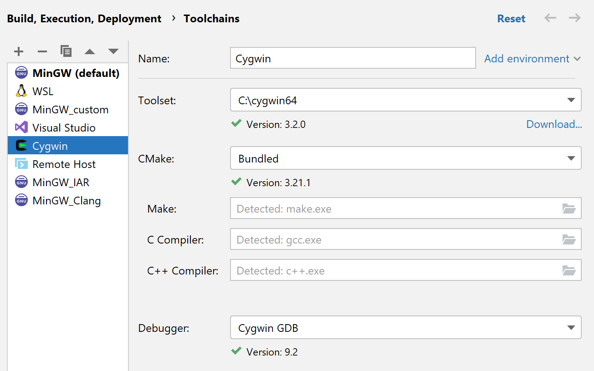Browse for the Make executable via folder icon
The image size is (594, 371).
568,208
